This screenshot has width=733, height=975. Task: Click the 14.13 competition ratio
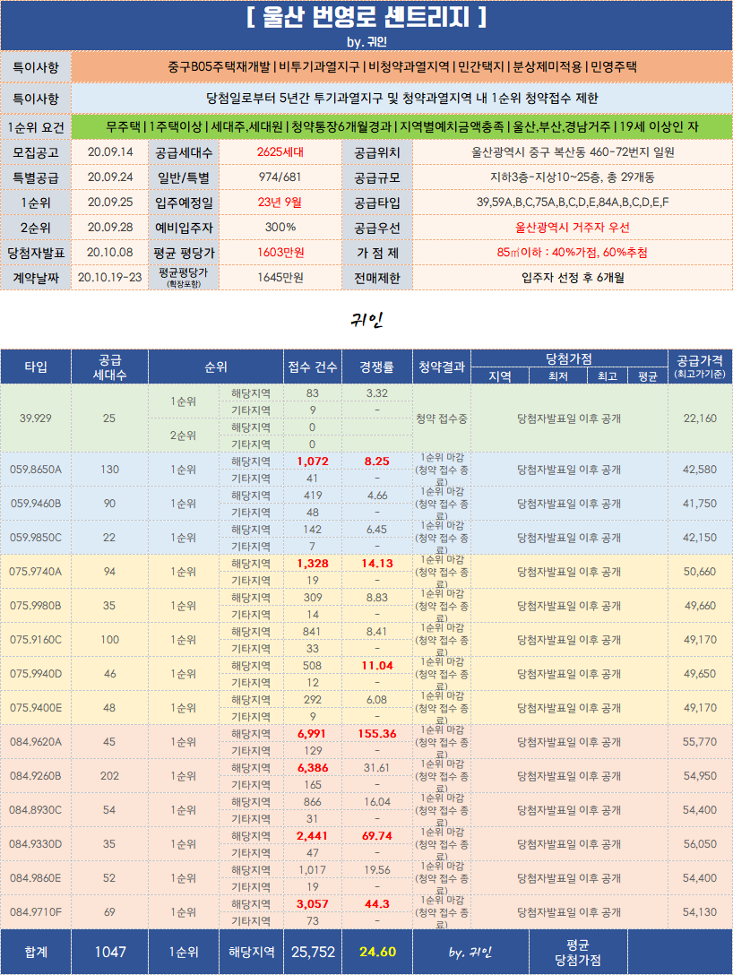click(376, 564)
